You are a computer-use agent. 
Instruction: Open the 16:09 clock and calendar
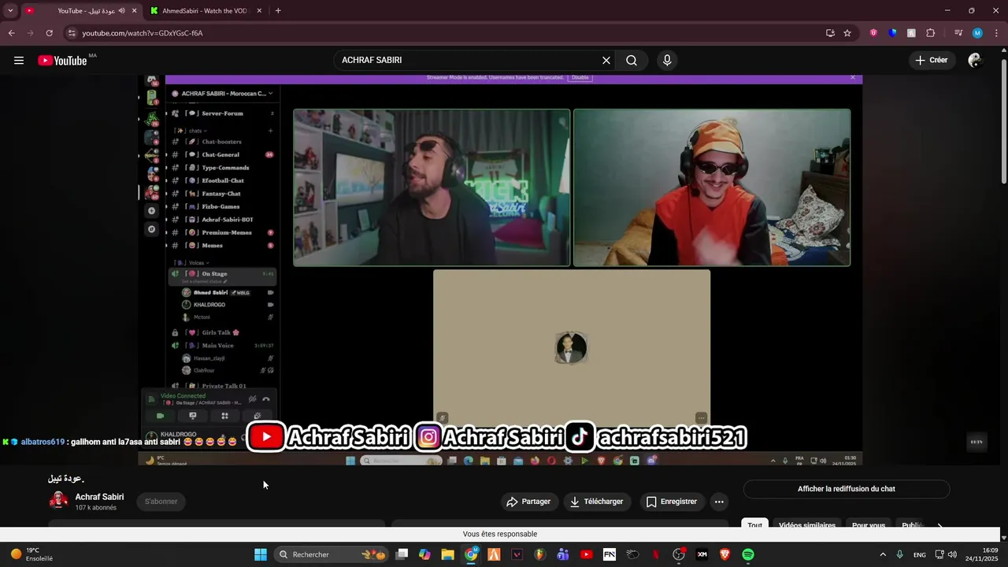coord(982,554)
